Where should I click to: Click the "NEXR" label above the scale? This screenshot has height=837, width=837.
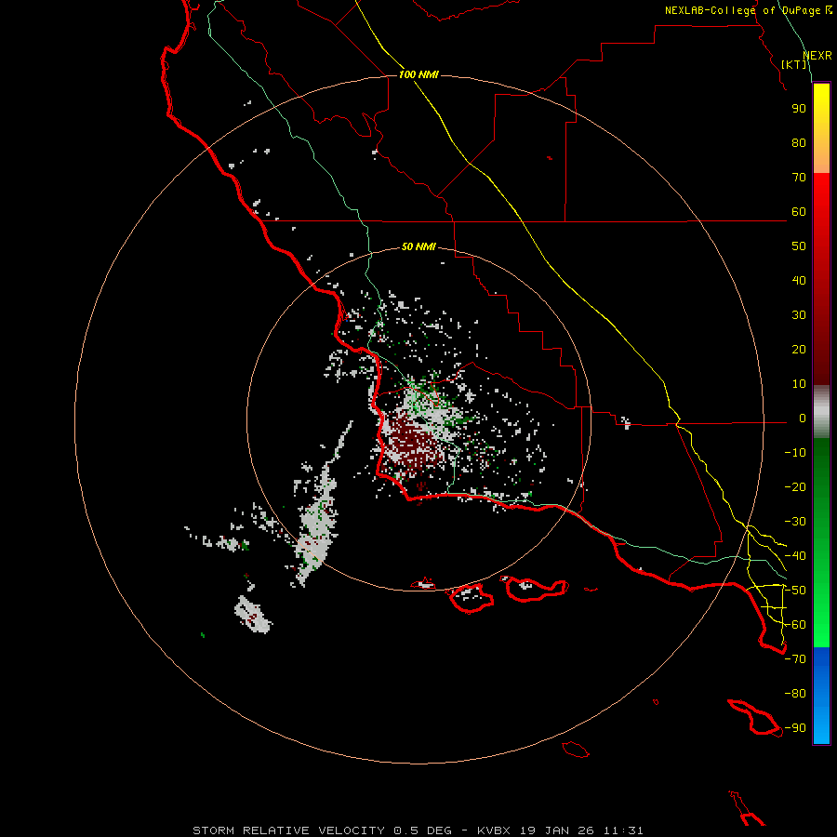tap(817, 56)
